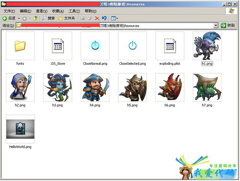Select the CloseNormal.png power icon thumbnail
The height and width of the screenshot is (181, 240).
[95, 46]
